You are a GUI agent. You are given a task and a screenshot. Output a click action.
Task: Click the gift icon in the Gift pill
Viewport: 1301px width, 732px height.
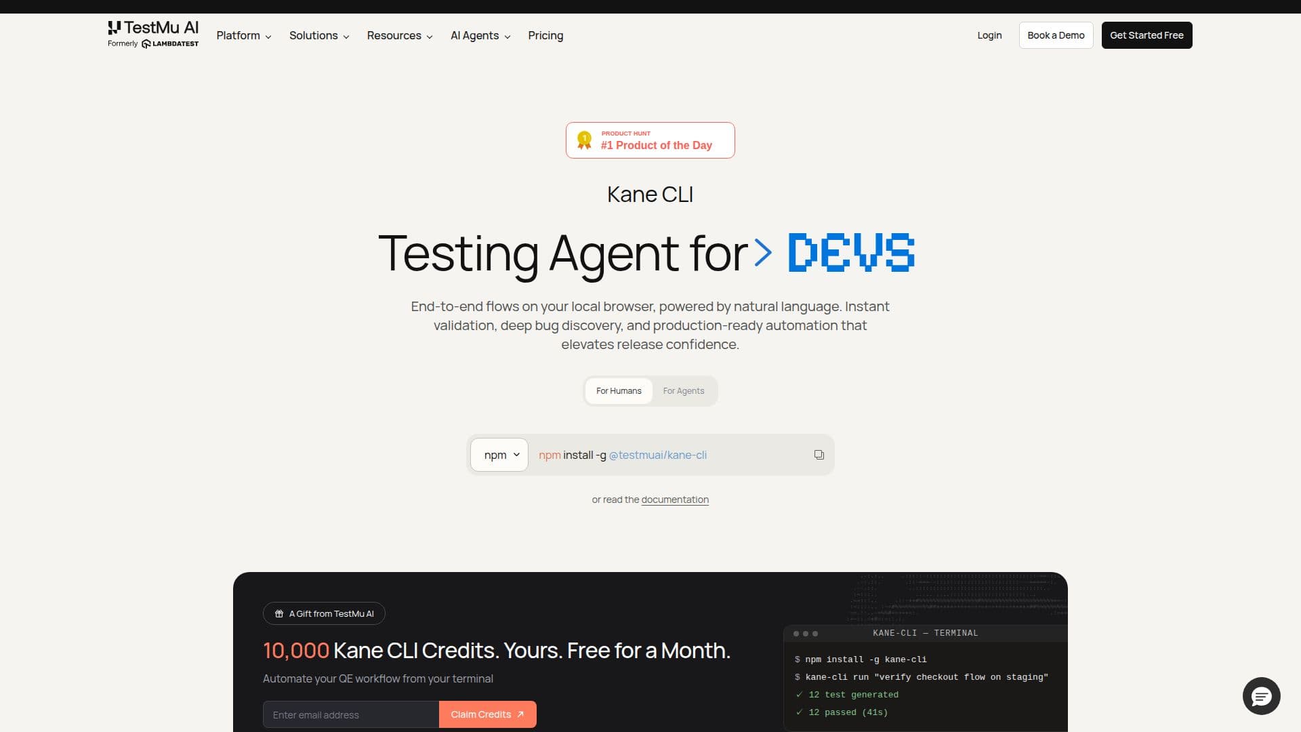point(279,614)
